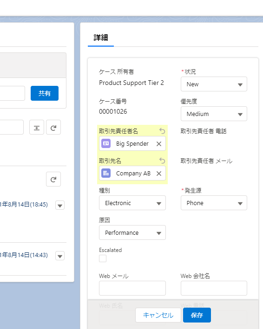Switch to the 詳細 tab

[x=101, y=38]
